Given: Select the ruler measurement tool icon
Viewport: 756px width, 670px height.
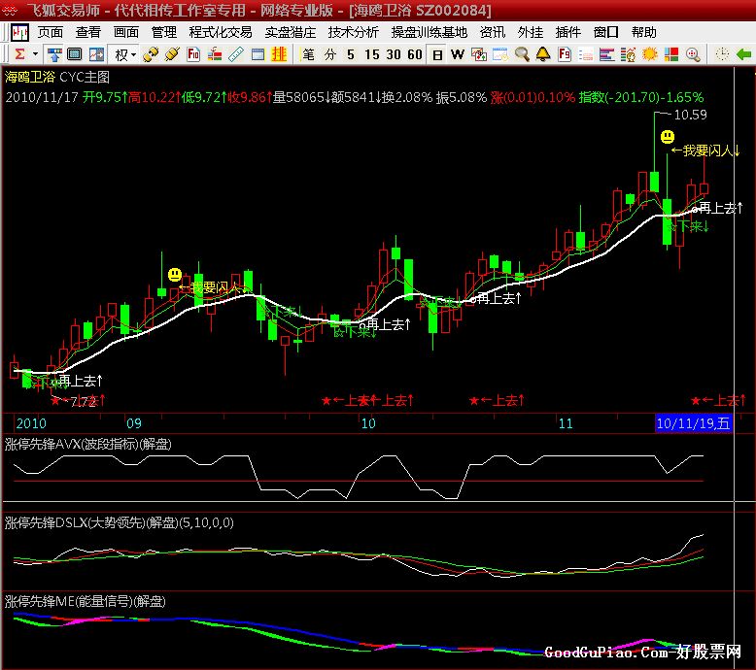Looking at the screenshot, I should point(236,54).
